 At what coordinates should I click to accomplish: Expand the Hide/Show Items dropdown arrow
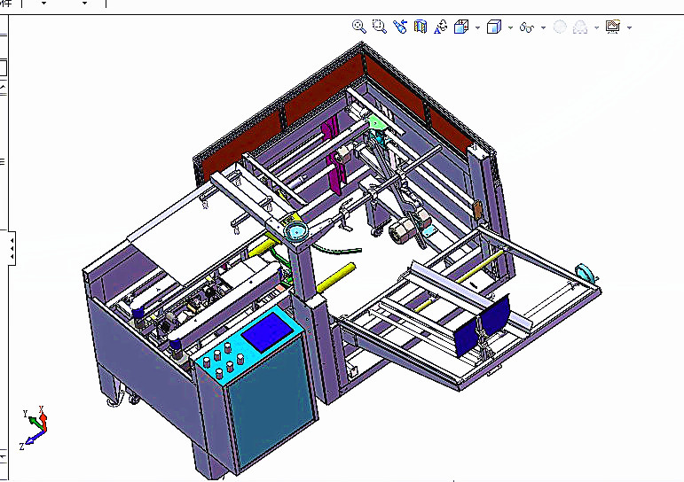coord(543,27)
